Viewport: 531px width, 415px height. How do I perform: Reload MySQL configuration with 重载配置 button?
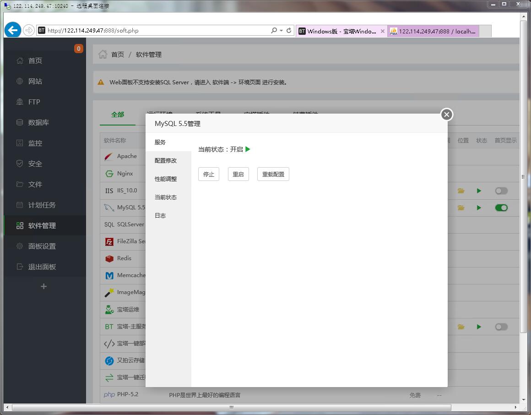tap(273, 174)
